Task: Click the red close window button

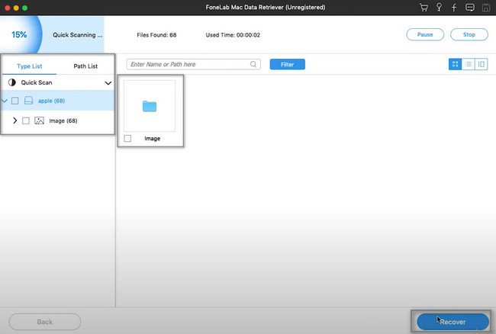Action: point(8,8)
